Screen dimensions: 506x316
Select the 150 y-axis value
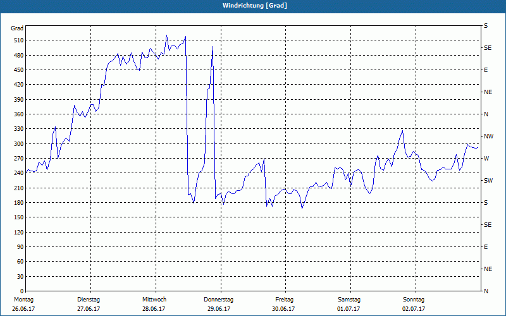tap(19, 217)
